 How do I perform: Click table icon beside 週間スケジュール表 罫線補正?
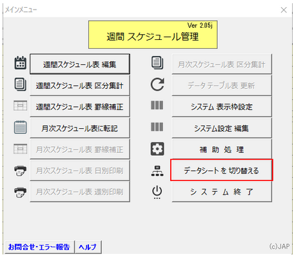pos(21,106)
